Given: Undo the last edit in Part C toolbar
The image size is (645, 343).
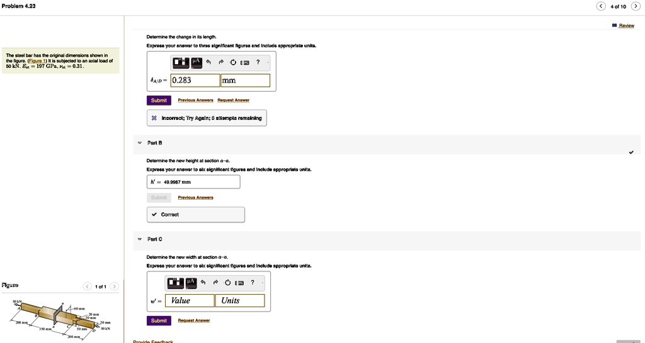Looking at the screenshot, I should click(x=203, y=282).
